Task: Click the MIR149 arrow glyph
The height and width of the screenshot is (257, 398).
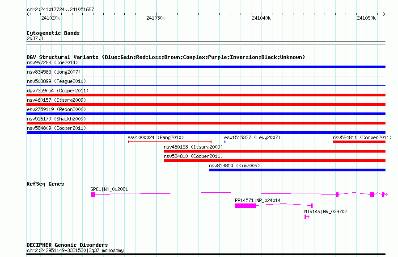Action: [307, 217]
